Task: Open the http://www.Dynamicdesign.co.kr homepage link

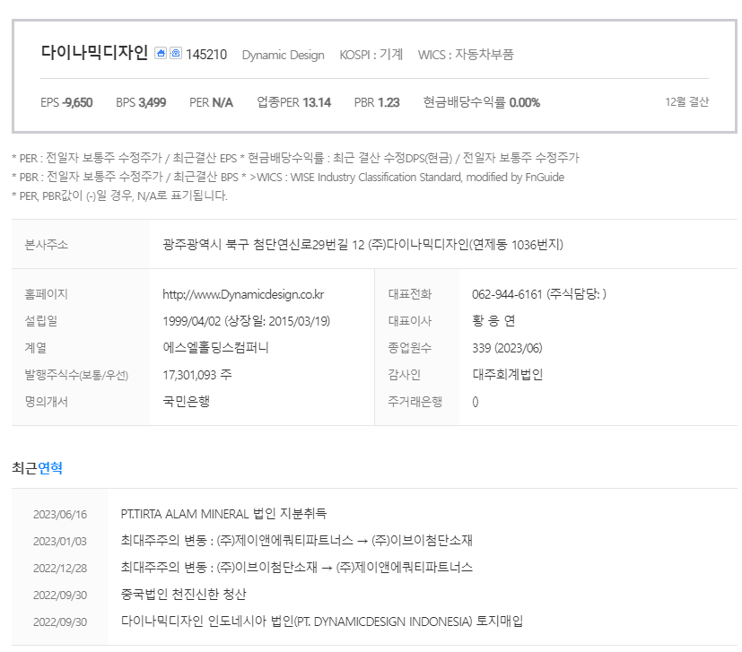Action: pos(243,294)
